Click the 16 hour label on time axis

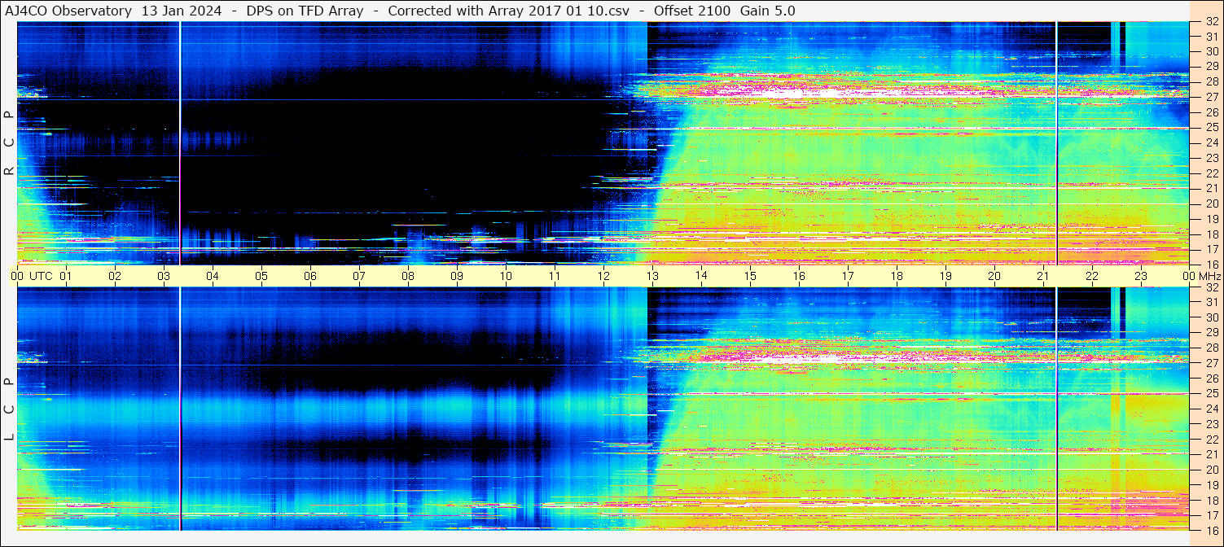(x=799, y=276)
